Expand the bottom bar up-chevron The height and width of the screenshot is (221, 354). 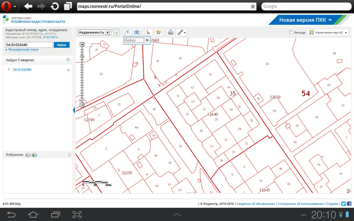(x=177, y=214)
